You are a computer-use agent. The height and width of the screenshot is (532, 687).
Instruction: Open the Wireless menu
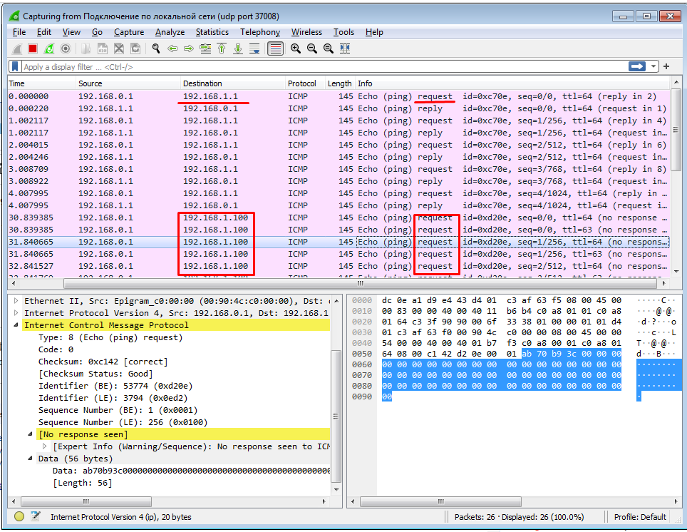tap(306, 32)
